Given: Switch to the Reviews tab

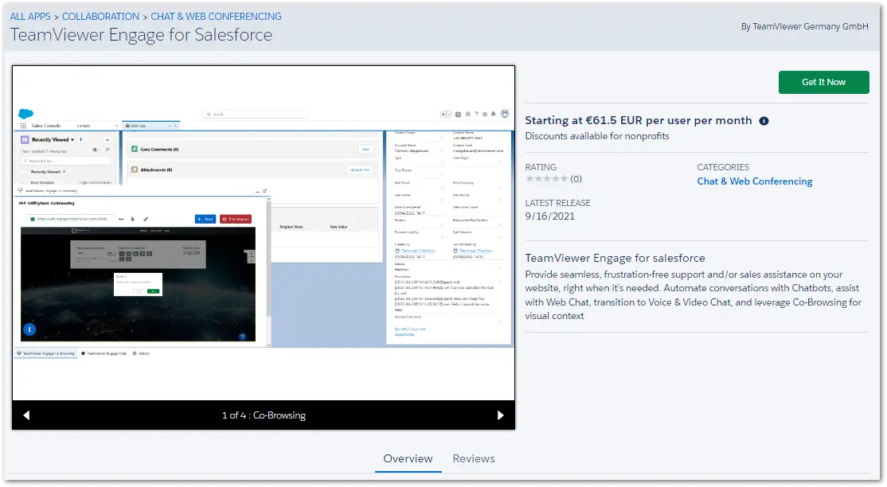Looking at the screenshot, I should (474, 458).
